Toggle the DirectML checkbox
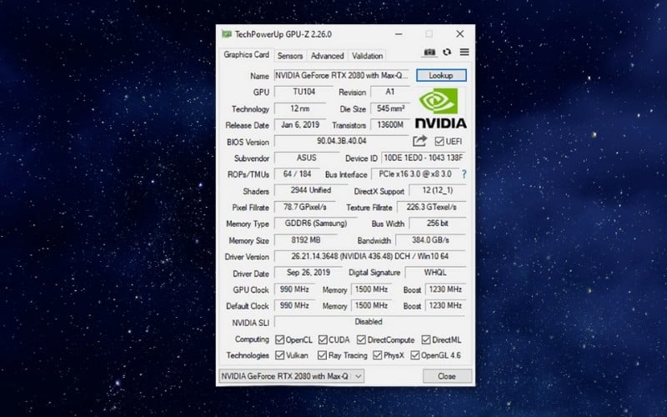Image resolution: width=667 pixels, height=417 pixels. 426,339
